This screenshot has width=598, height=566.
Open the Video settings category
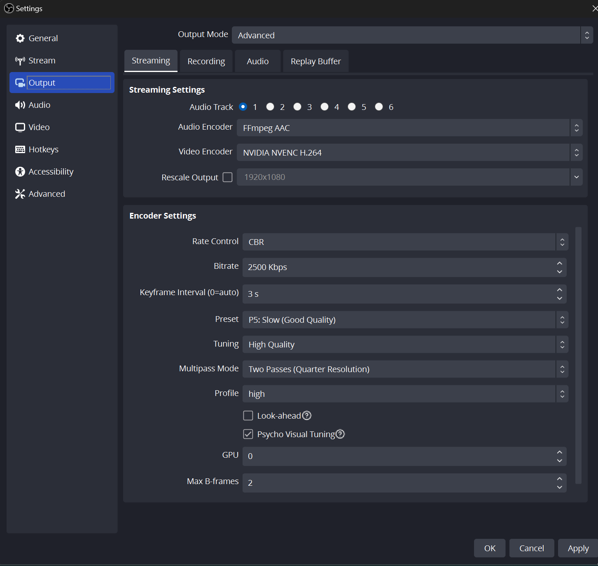62,127
